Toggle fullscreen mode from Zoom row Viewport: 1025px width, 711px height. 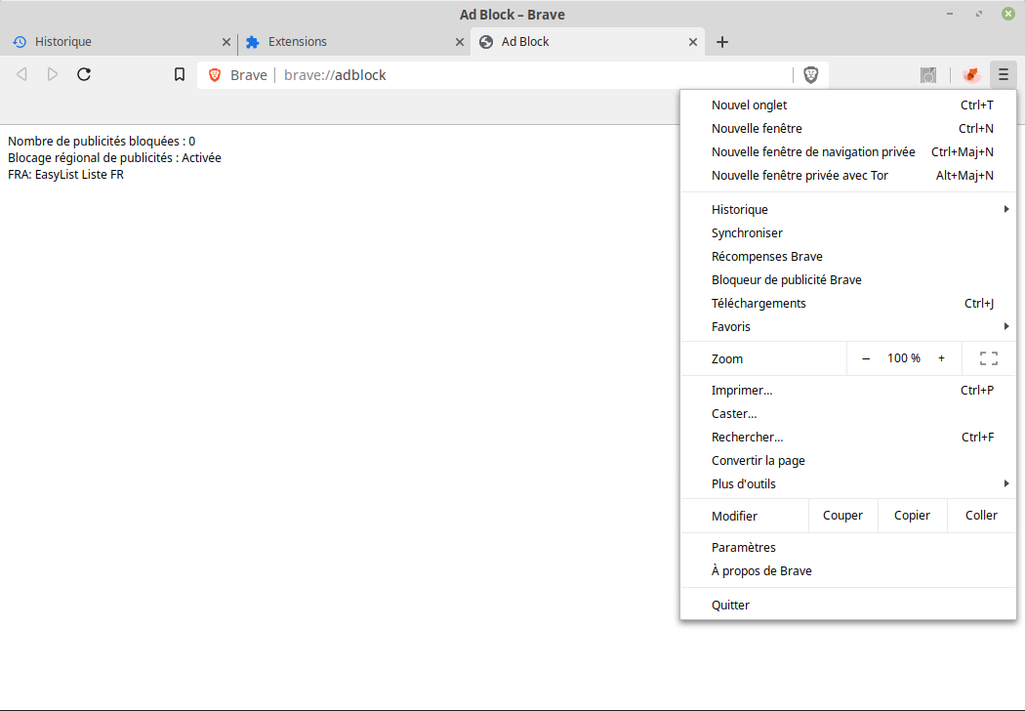[988, 358]
